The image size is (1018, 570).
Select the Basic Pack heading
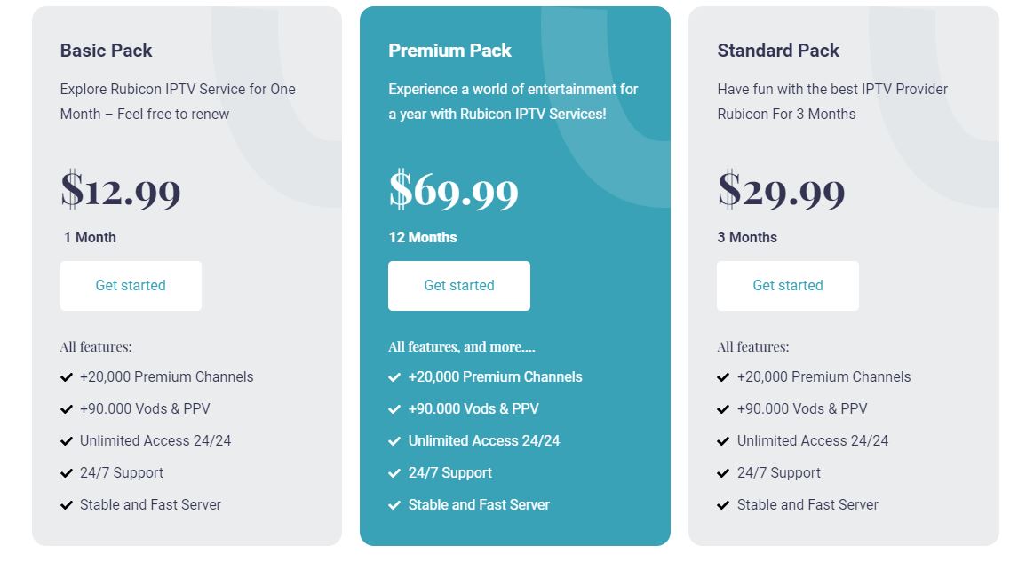106,51
